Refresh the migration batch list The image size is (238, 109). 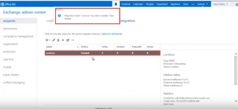click(68, 40)
